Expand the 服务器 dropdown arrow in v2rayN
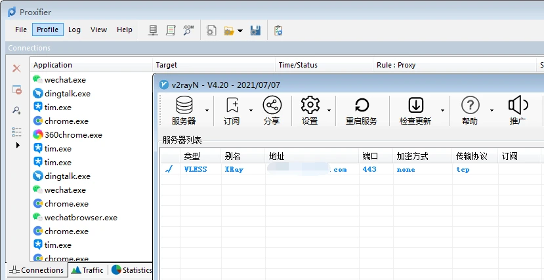This screenshot has width=544, height=280. point(207,111)
